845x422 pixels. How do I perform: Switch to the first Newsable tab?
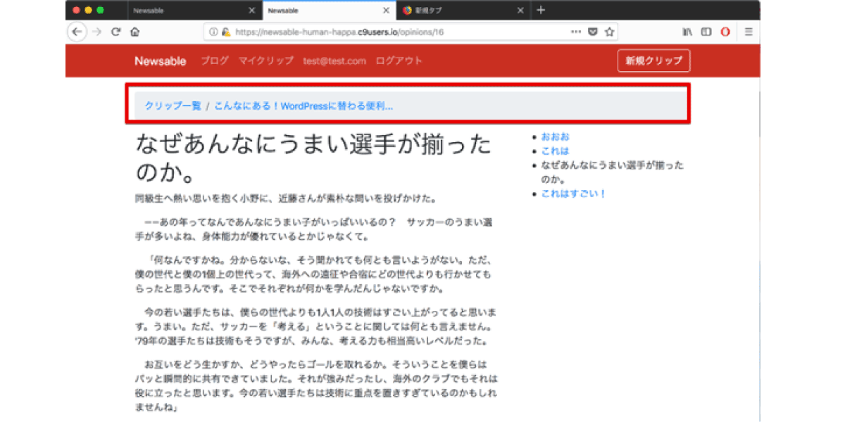(194, 11)
